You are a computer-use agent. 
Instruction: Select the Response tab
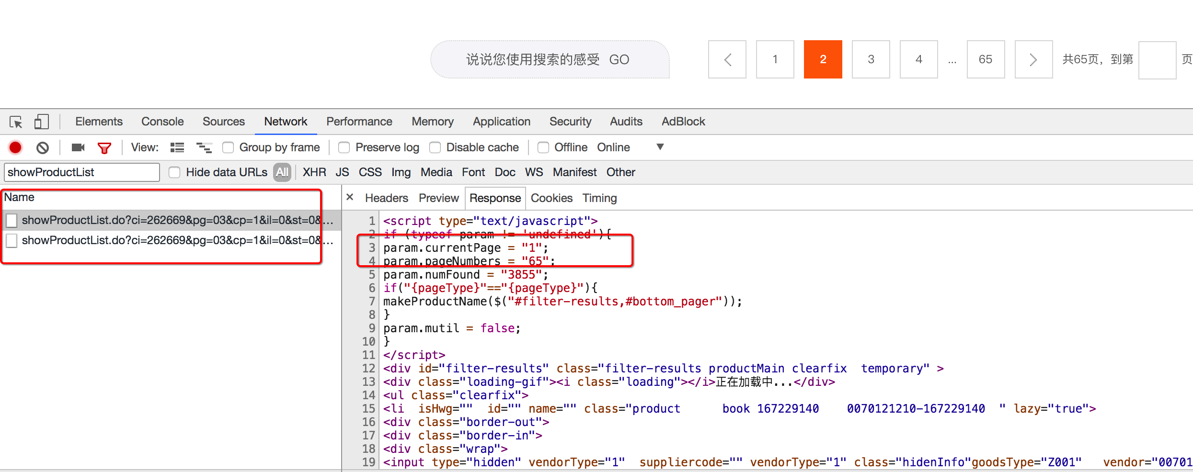tap(495, 198)
